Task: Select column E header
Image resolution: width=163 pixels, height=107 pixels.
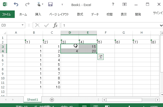Action: [x=88, y=33]
